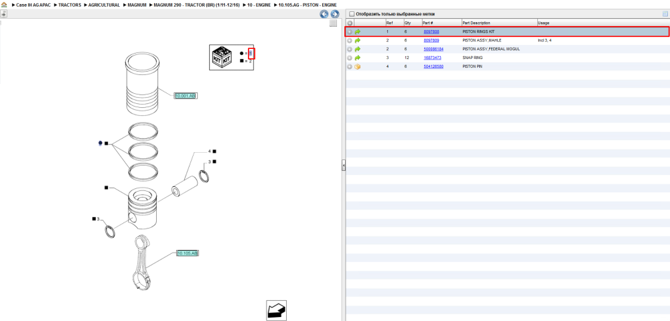
Task: Open part number 500086184 link
Action: click(433, 49)
